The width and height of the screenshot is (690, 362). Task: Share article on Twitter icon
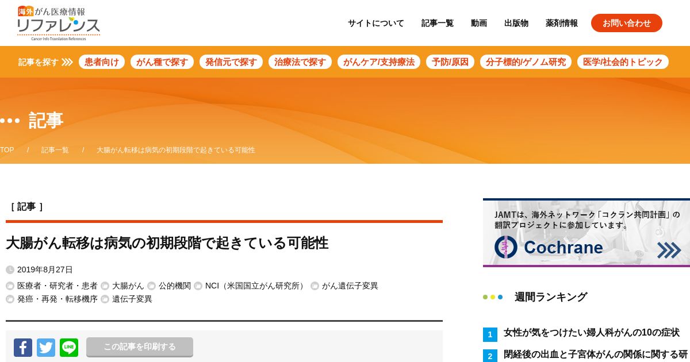(x=46, y=348)
